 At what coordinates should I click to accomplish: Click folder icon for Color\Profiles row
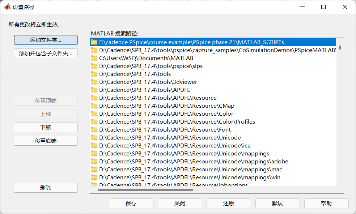tap(94, 121)
